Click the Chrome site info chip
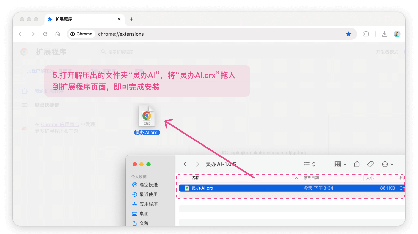This screenshot has height=234, width=418. (x=81, y=34)
